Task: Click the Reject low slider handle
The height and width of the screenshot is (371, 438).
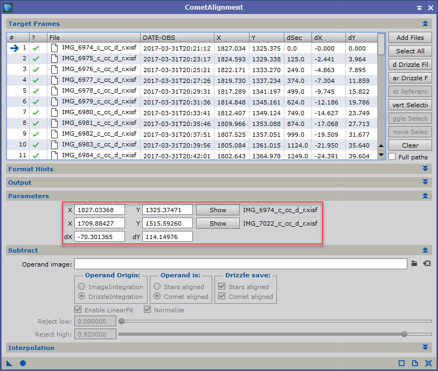Action: (x=122, y=321)
